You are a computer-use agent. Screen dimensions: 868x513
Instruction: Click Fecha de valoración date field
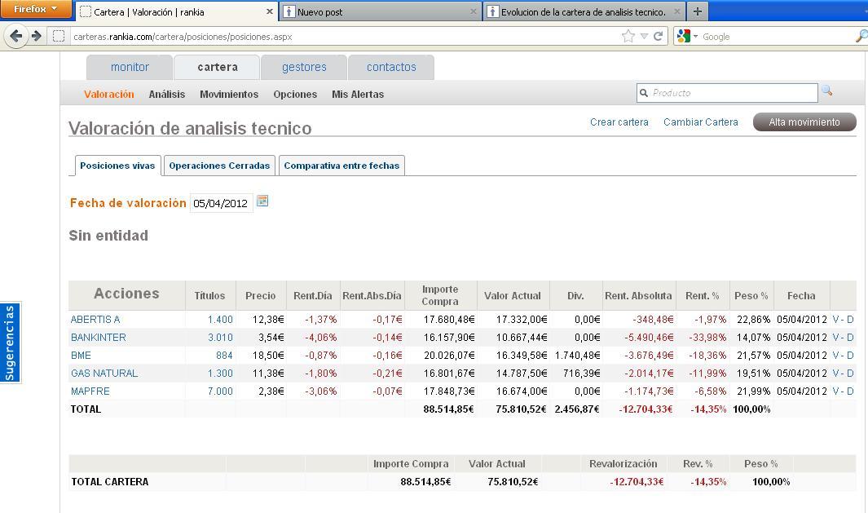pos(221,203)
